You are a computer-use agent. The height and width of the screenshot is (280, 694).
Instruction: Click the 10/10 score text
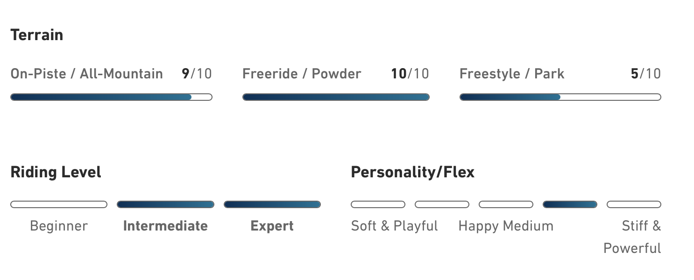click(410, 74)
